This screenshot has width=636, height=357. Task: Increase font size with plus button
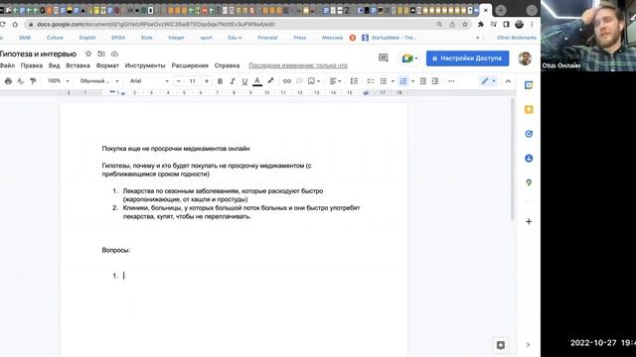coord(207,81)
